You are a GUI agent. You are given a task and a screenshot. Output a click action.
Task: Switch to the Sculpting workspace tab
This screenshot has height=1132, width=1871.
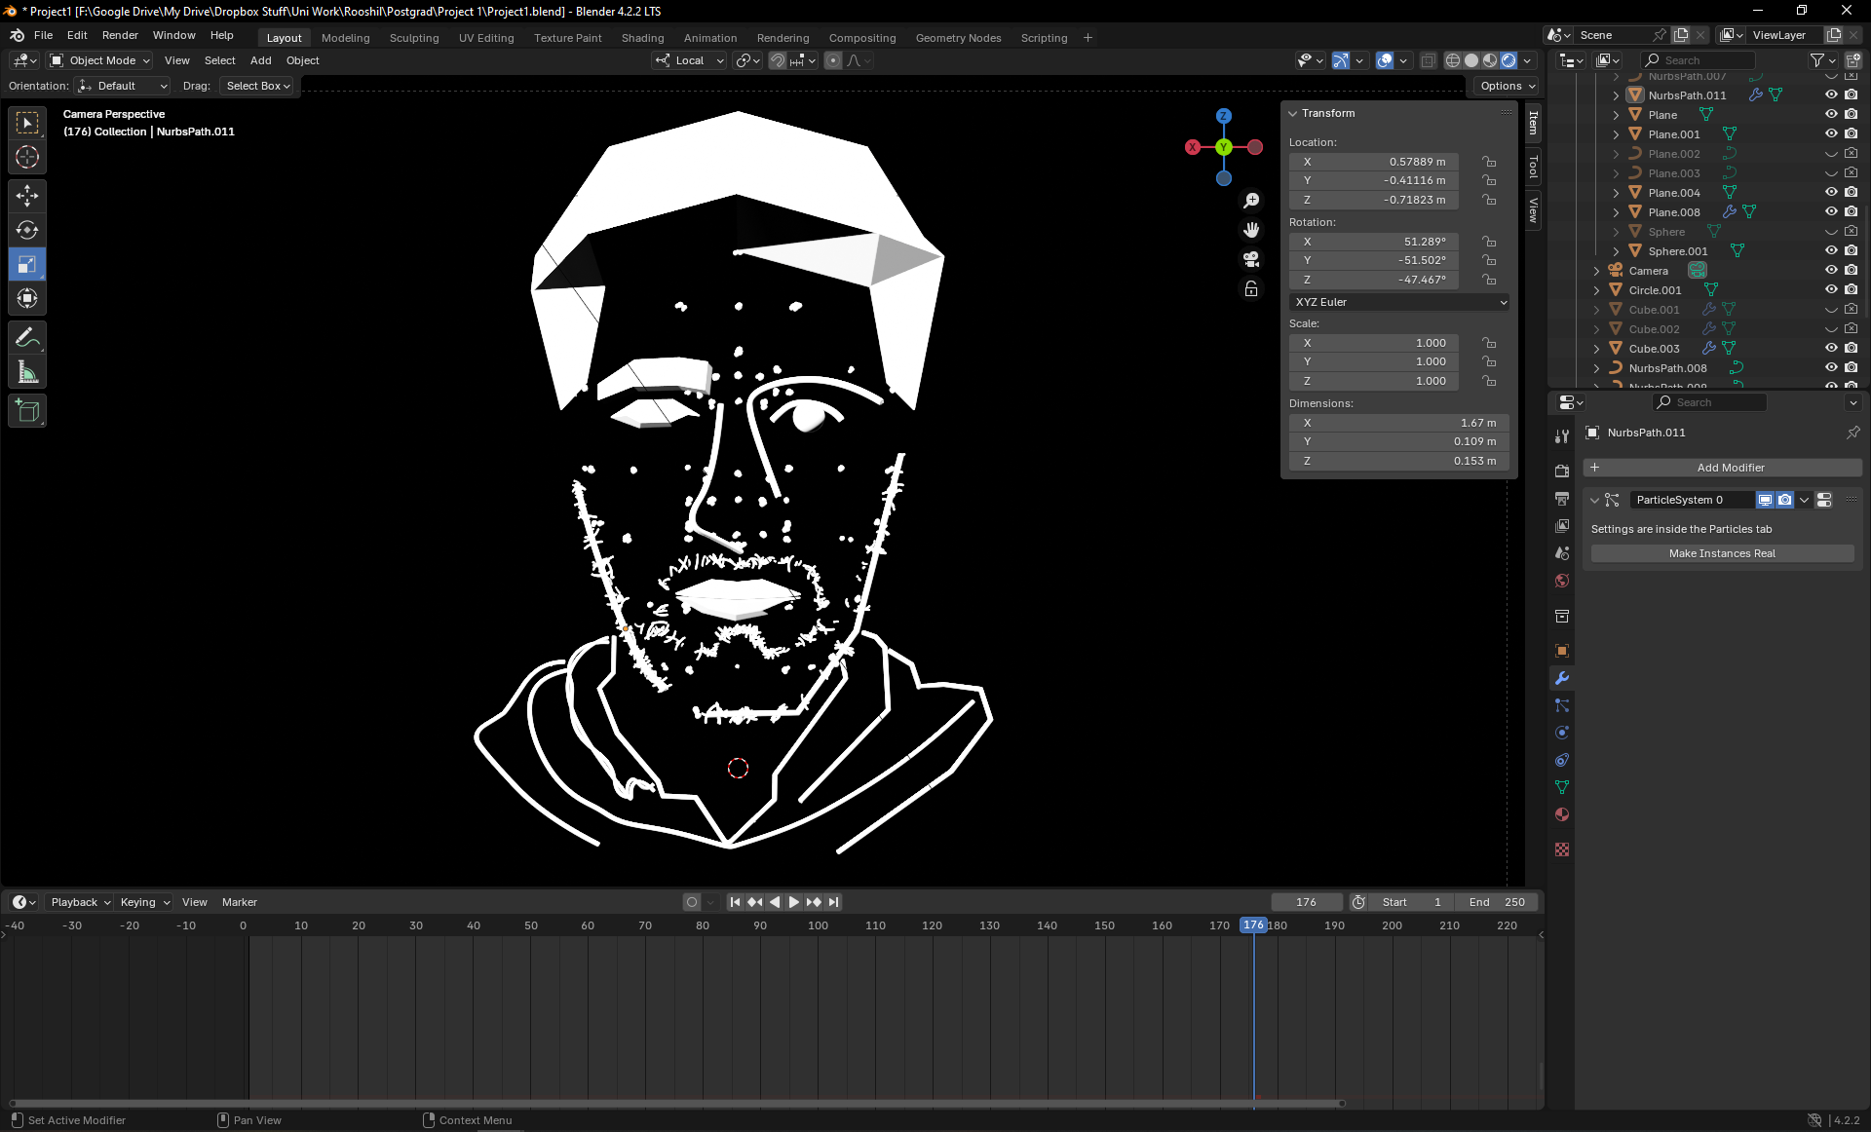point(414,38)
